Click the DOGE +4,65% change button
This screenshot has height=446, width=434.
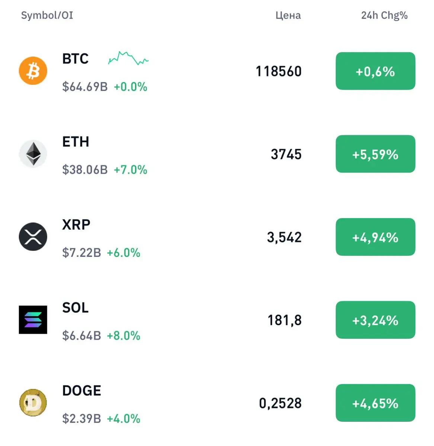375,403
